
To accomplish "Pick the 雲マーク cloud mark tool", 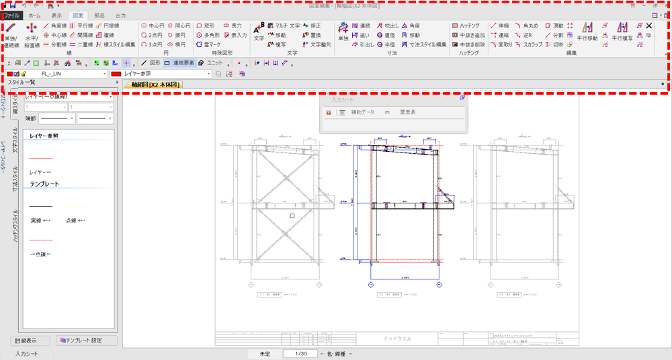I will point(208,44).
